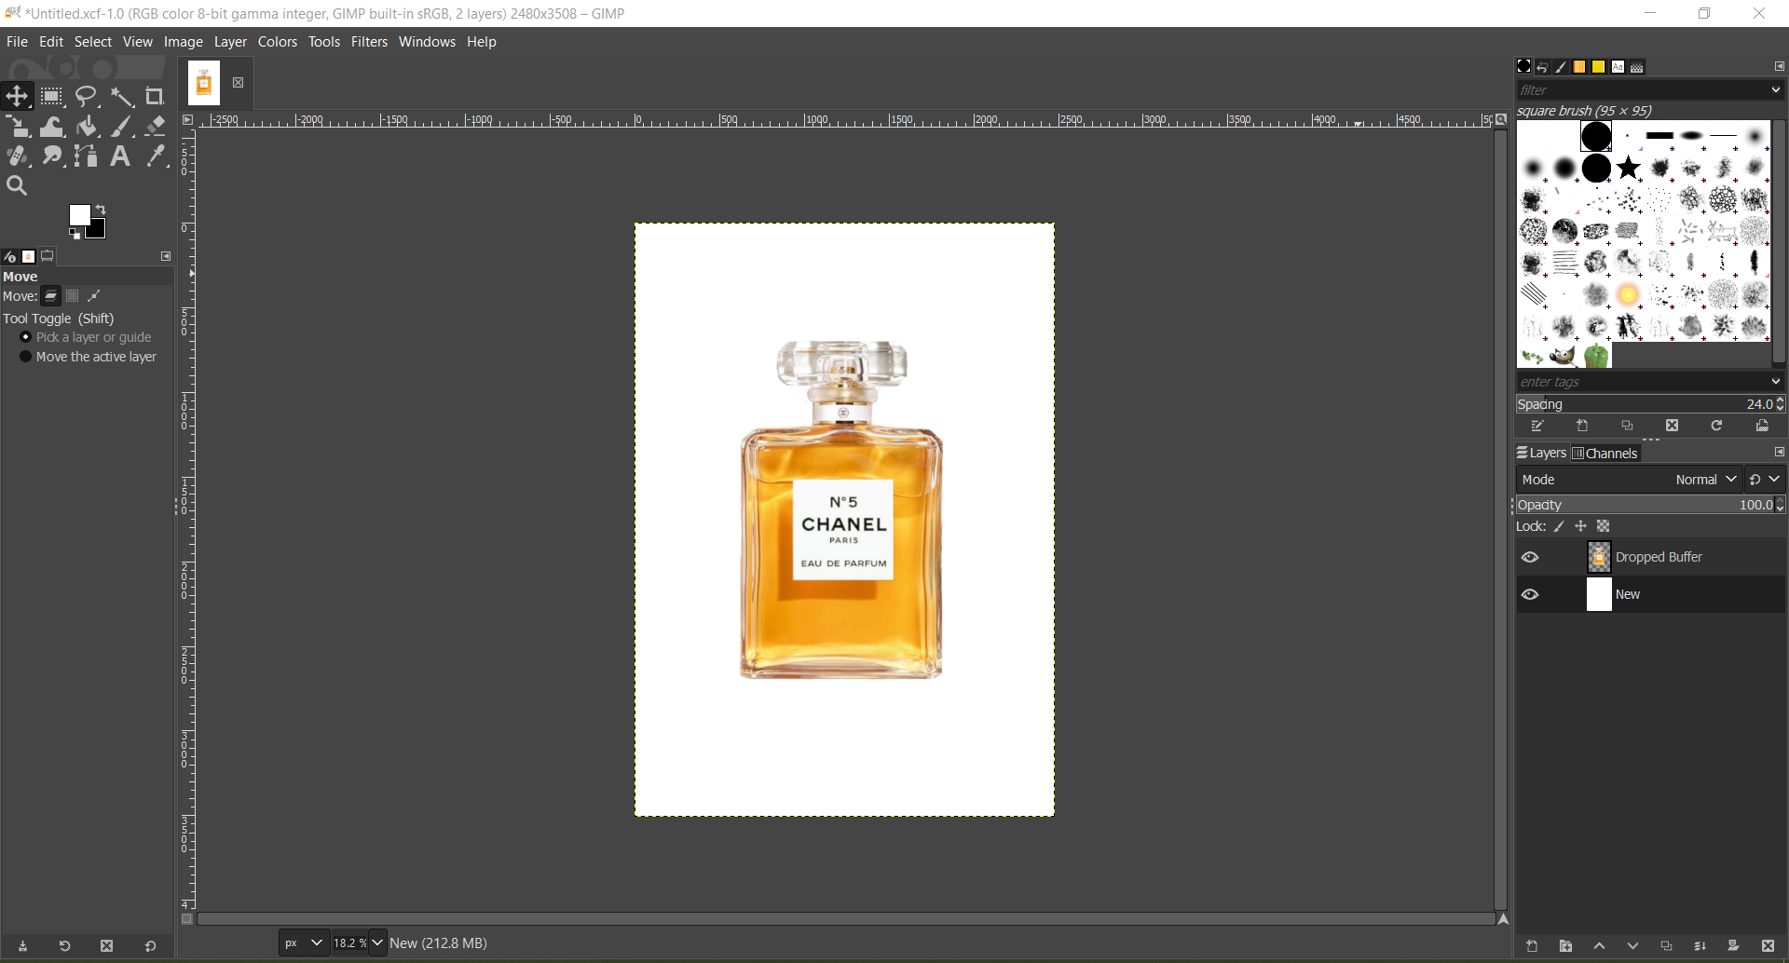Toggle lock alpha channel
Screen dimensions: 1789x963
pos(1604,527)
